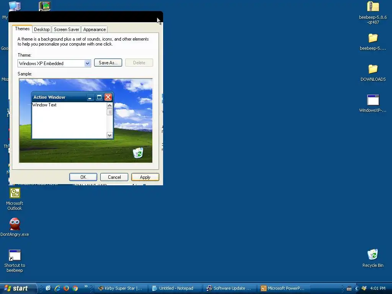This screenshot has width=392, height=294.
Task: Launch Internet Explorer from Quick Launch
Action: point(57,288)
